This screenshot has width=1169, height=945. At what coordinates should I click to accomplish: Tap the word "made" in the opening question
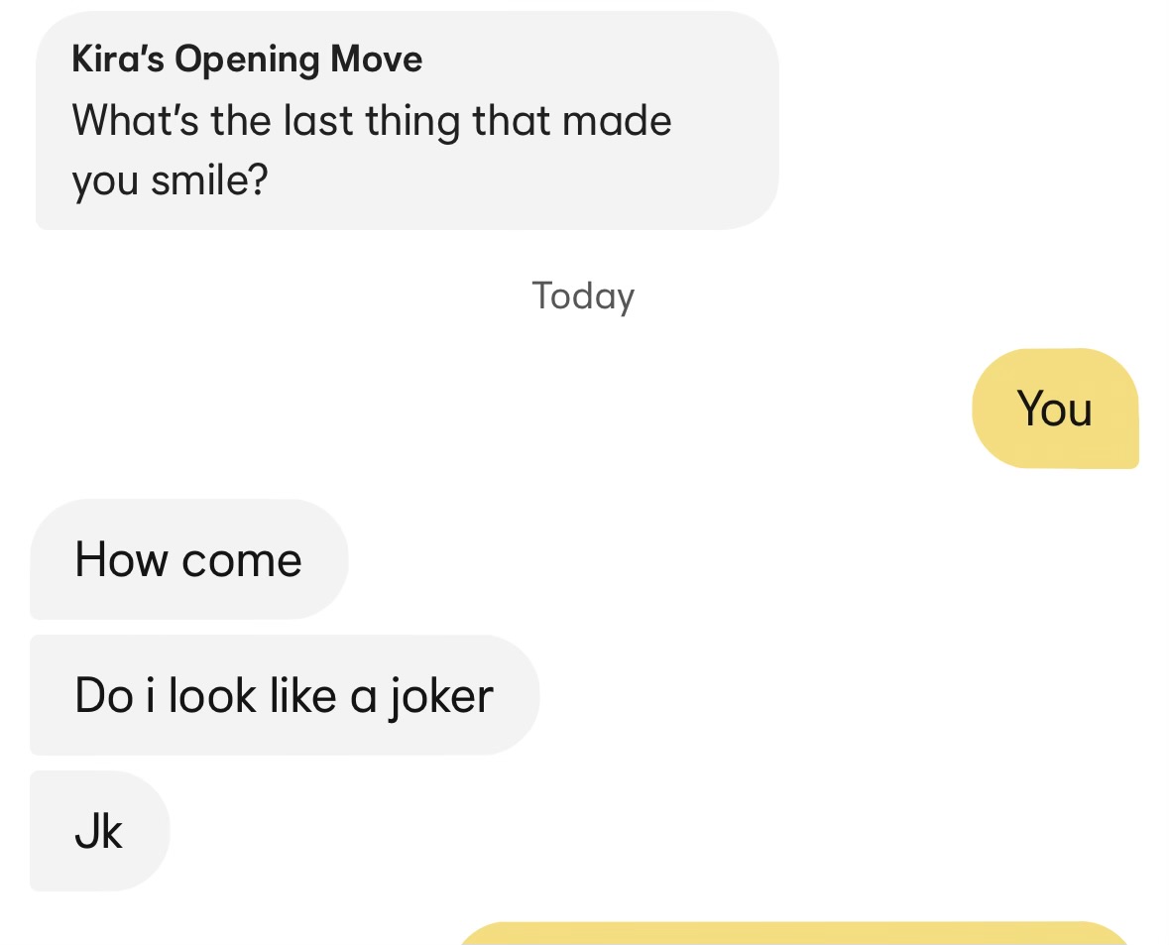point(617,120)
